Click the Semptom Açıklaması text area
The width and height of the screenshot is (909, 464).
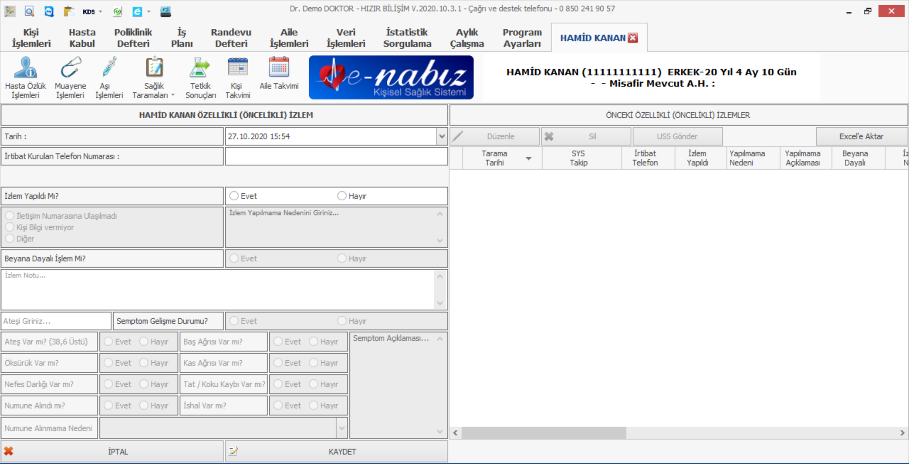tap(398, 385)
